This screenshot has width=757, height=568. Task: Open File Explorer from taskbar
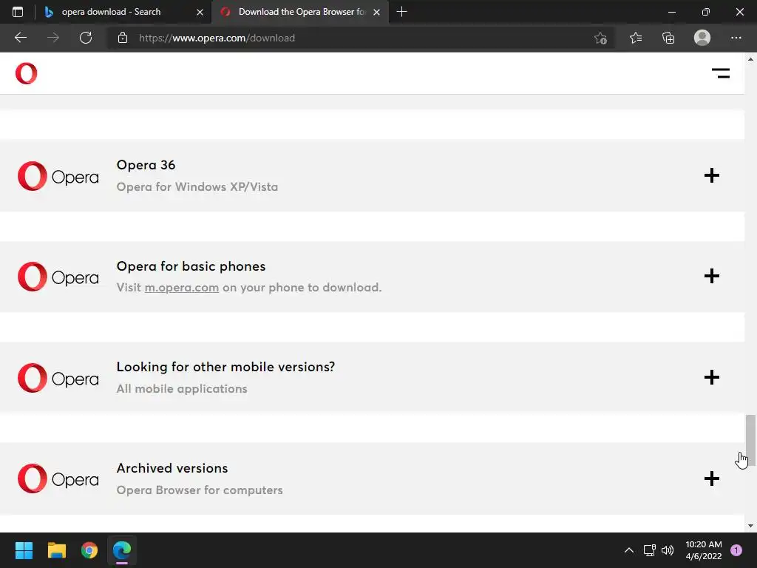pyautogui.click(x=56, y=550)
